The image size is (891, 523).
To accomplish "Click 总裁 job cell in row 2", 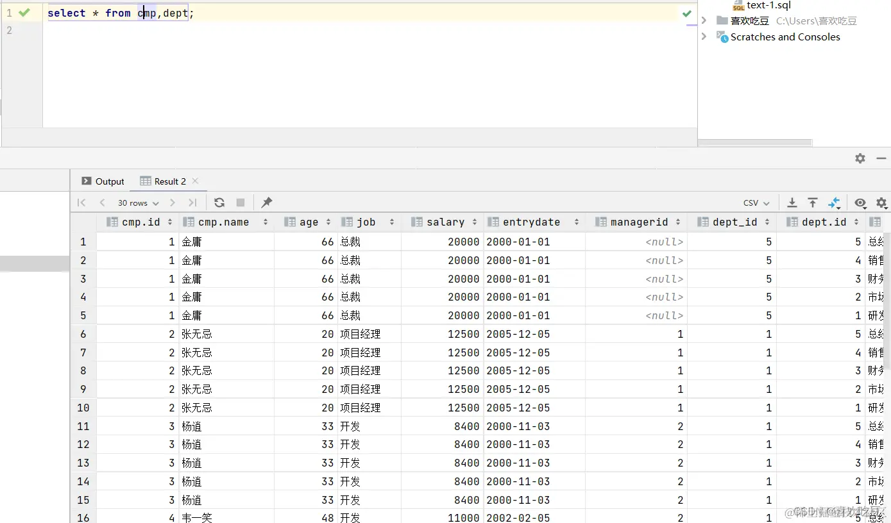I will tap(369, 260).
